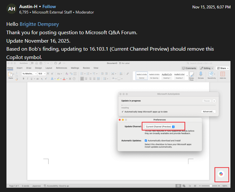
Task: Click Clear All Formatting icon
Action: tap(67, 74)
